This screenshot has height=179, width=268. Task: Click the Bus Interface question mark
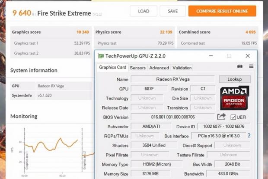(249, 136)
